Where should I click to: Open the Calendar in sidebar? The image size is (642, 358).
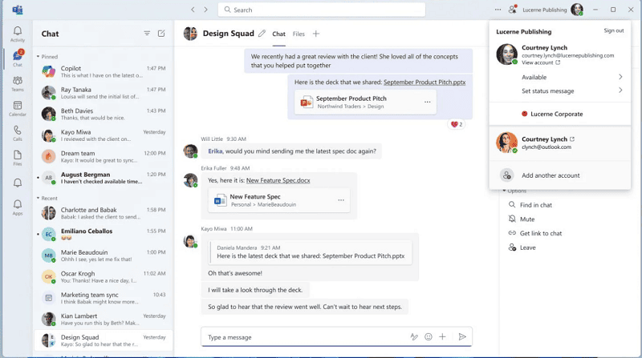click(x=17, y=108)
